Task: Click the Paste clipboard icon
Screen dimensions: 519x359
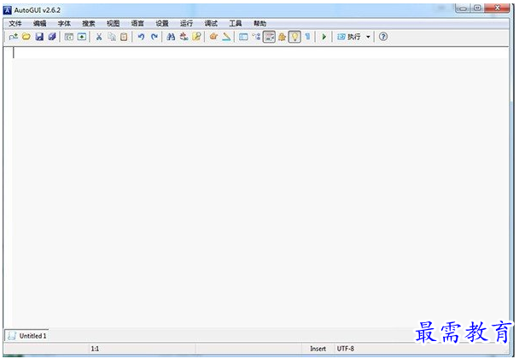Action: [124, 37]
